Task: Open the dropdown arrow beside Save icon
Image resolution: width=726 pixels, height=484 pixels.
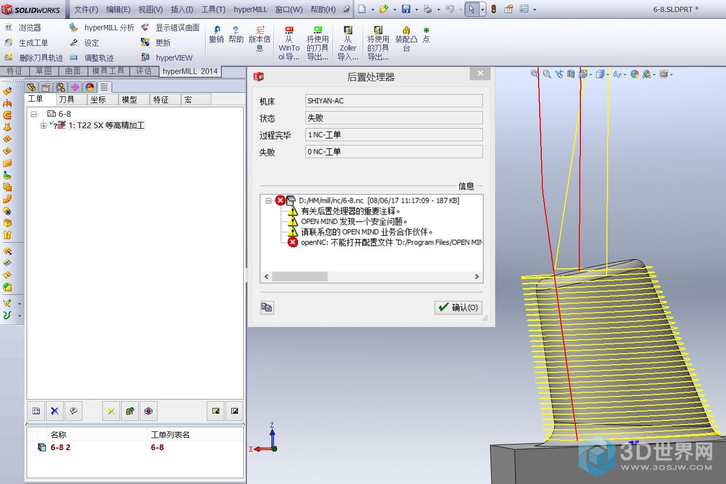Action: click(x=416, y=9)
